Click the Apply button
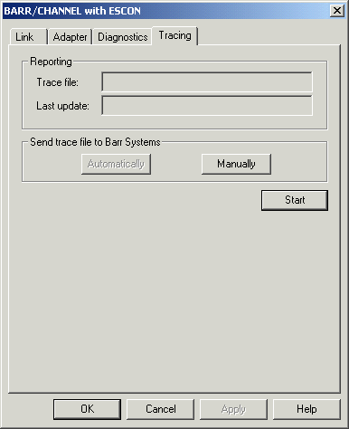The width and height of the screenshot is (349, 429). pyautogui.click(x=233, y=409)
